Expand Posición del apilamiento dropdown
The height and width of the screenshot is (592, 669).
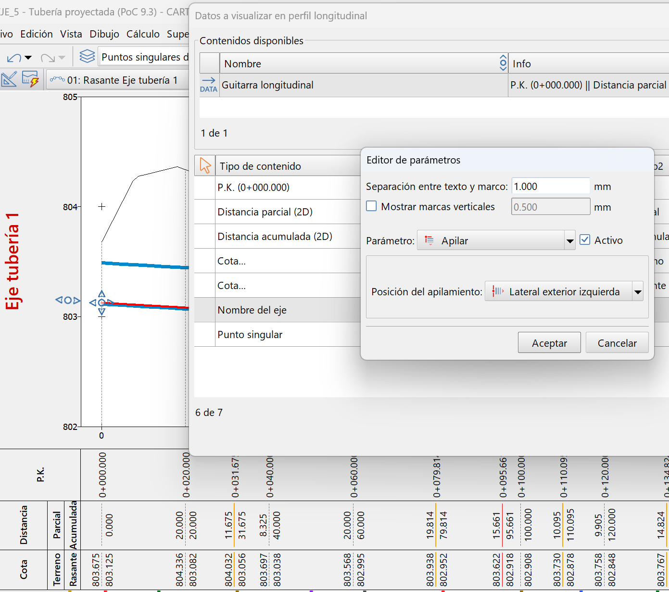coord(637,291)
